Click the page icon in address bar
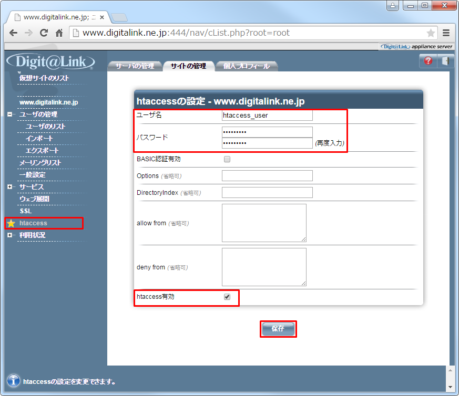 pyautogui.click(x=76, y=33)
